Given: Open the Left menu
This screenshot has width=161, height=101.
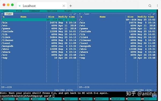Looking at the screenshot, I should tap(6, 11).
